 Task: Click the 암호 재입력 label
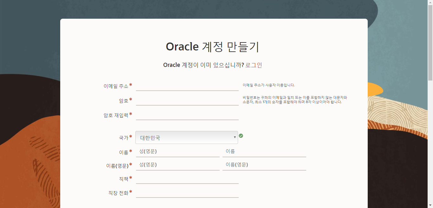click(116, 115)
